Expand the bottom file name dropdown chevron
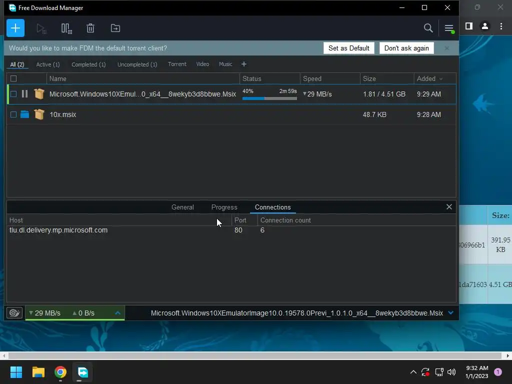Screen dimensions: 512x384 [451, 313]
